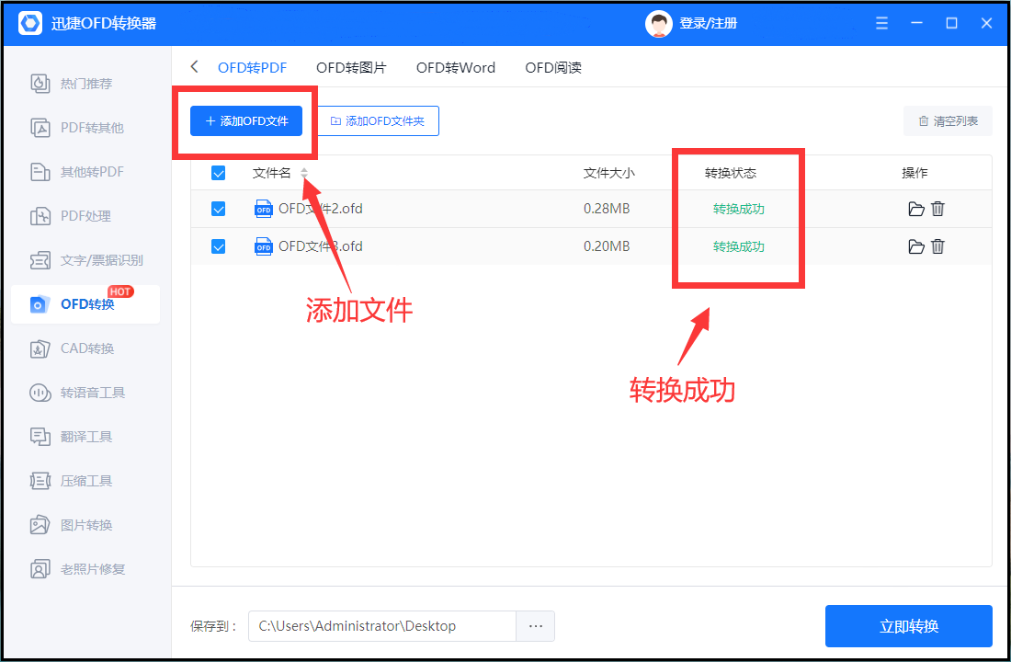The width and height of the screenshot is (1011, 662).
Task: Delete OFD文件2.ofd with trash icon
Action: click(x=938, y=209)
